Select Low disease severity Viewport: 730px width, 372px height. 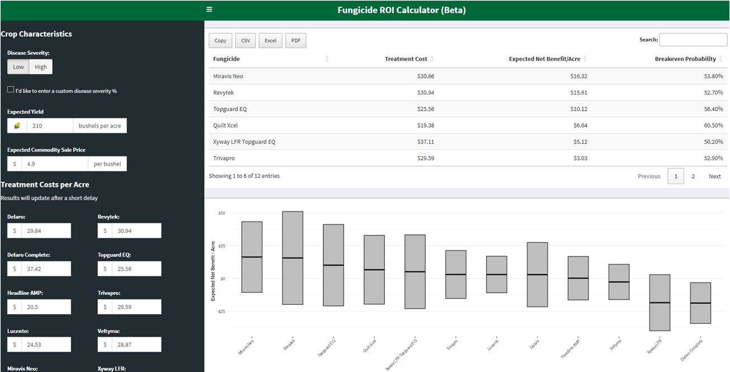(17, 67)
